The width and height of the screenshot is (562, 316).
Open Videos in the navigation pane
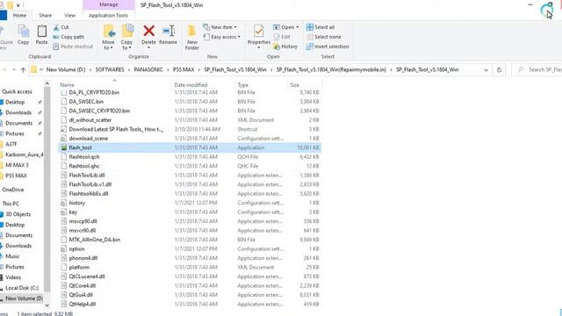click(13, 277)
